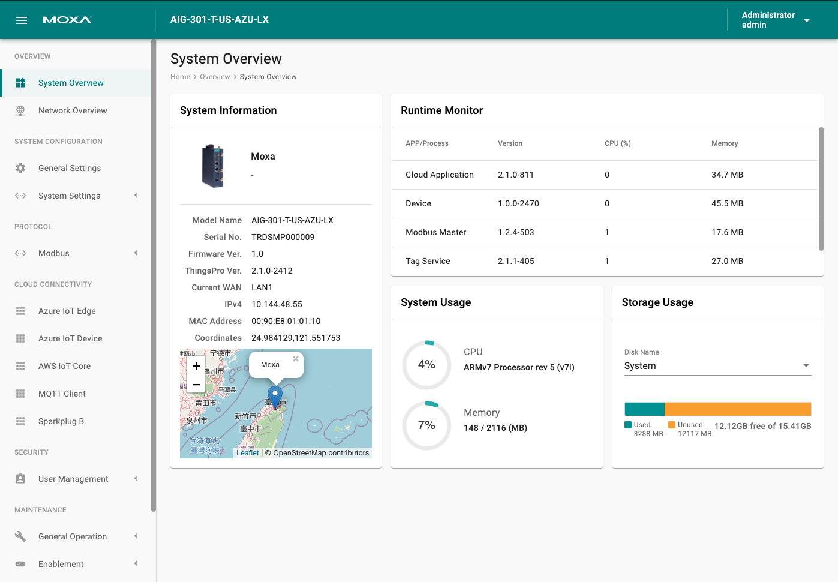Screen dimensions: 838x582
Task: Zoom in on the map
Action: (196, 365)
